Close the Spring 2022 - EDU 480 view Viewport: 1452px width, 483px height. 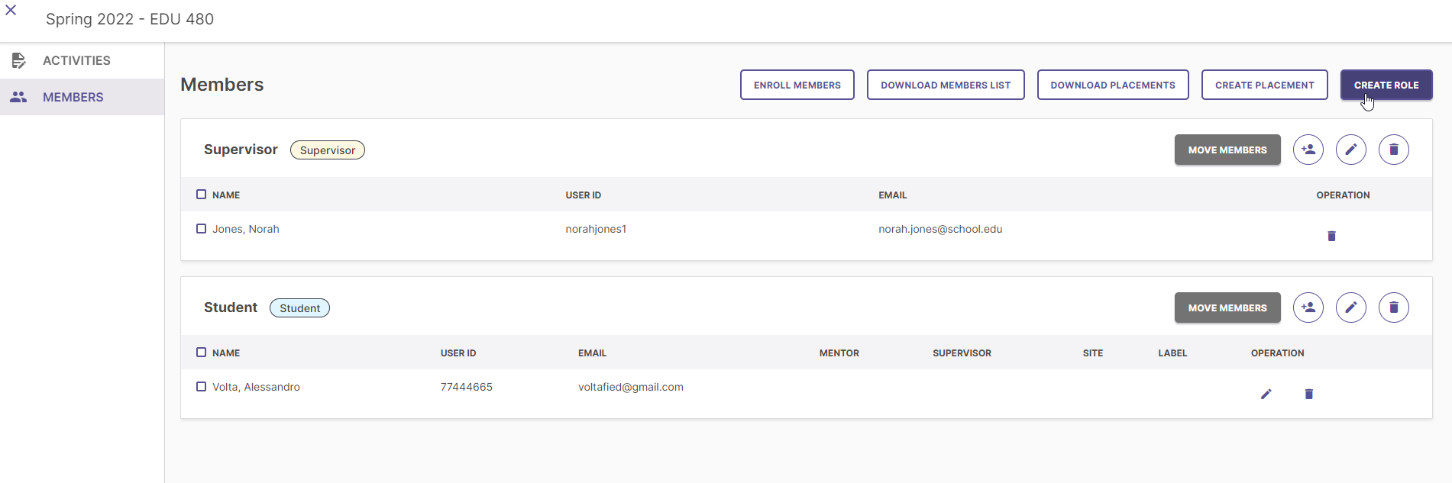point(11,10)
